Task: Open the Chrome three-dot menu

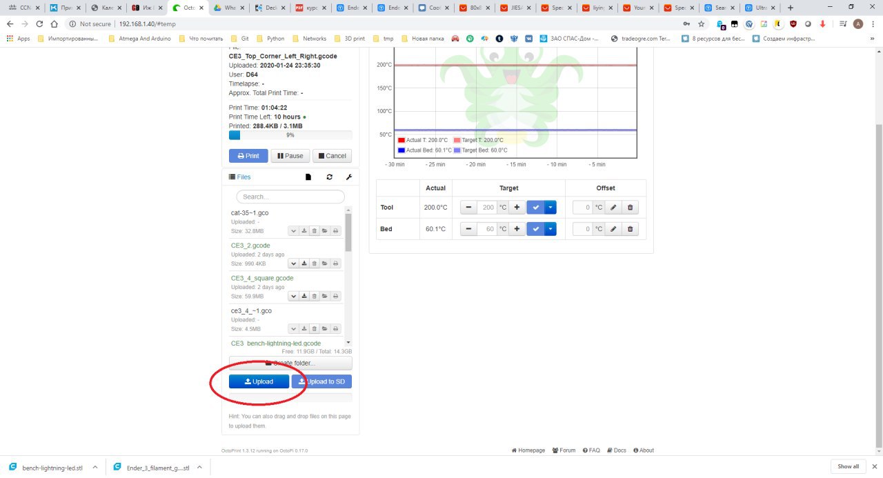Action: (873, 23)
